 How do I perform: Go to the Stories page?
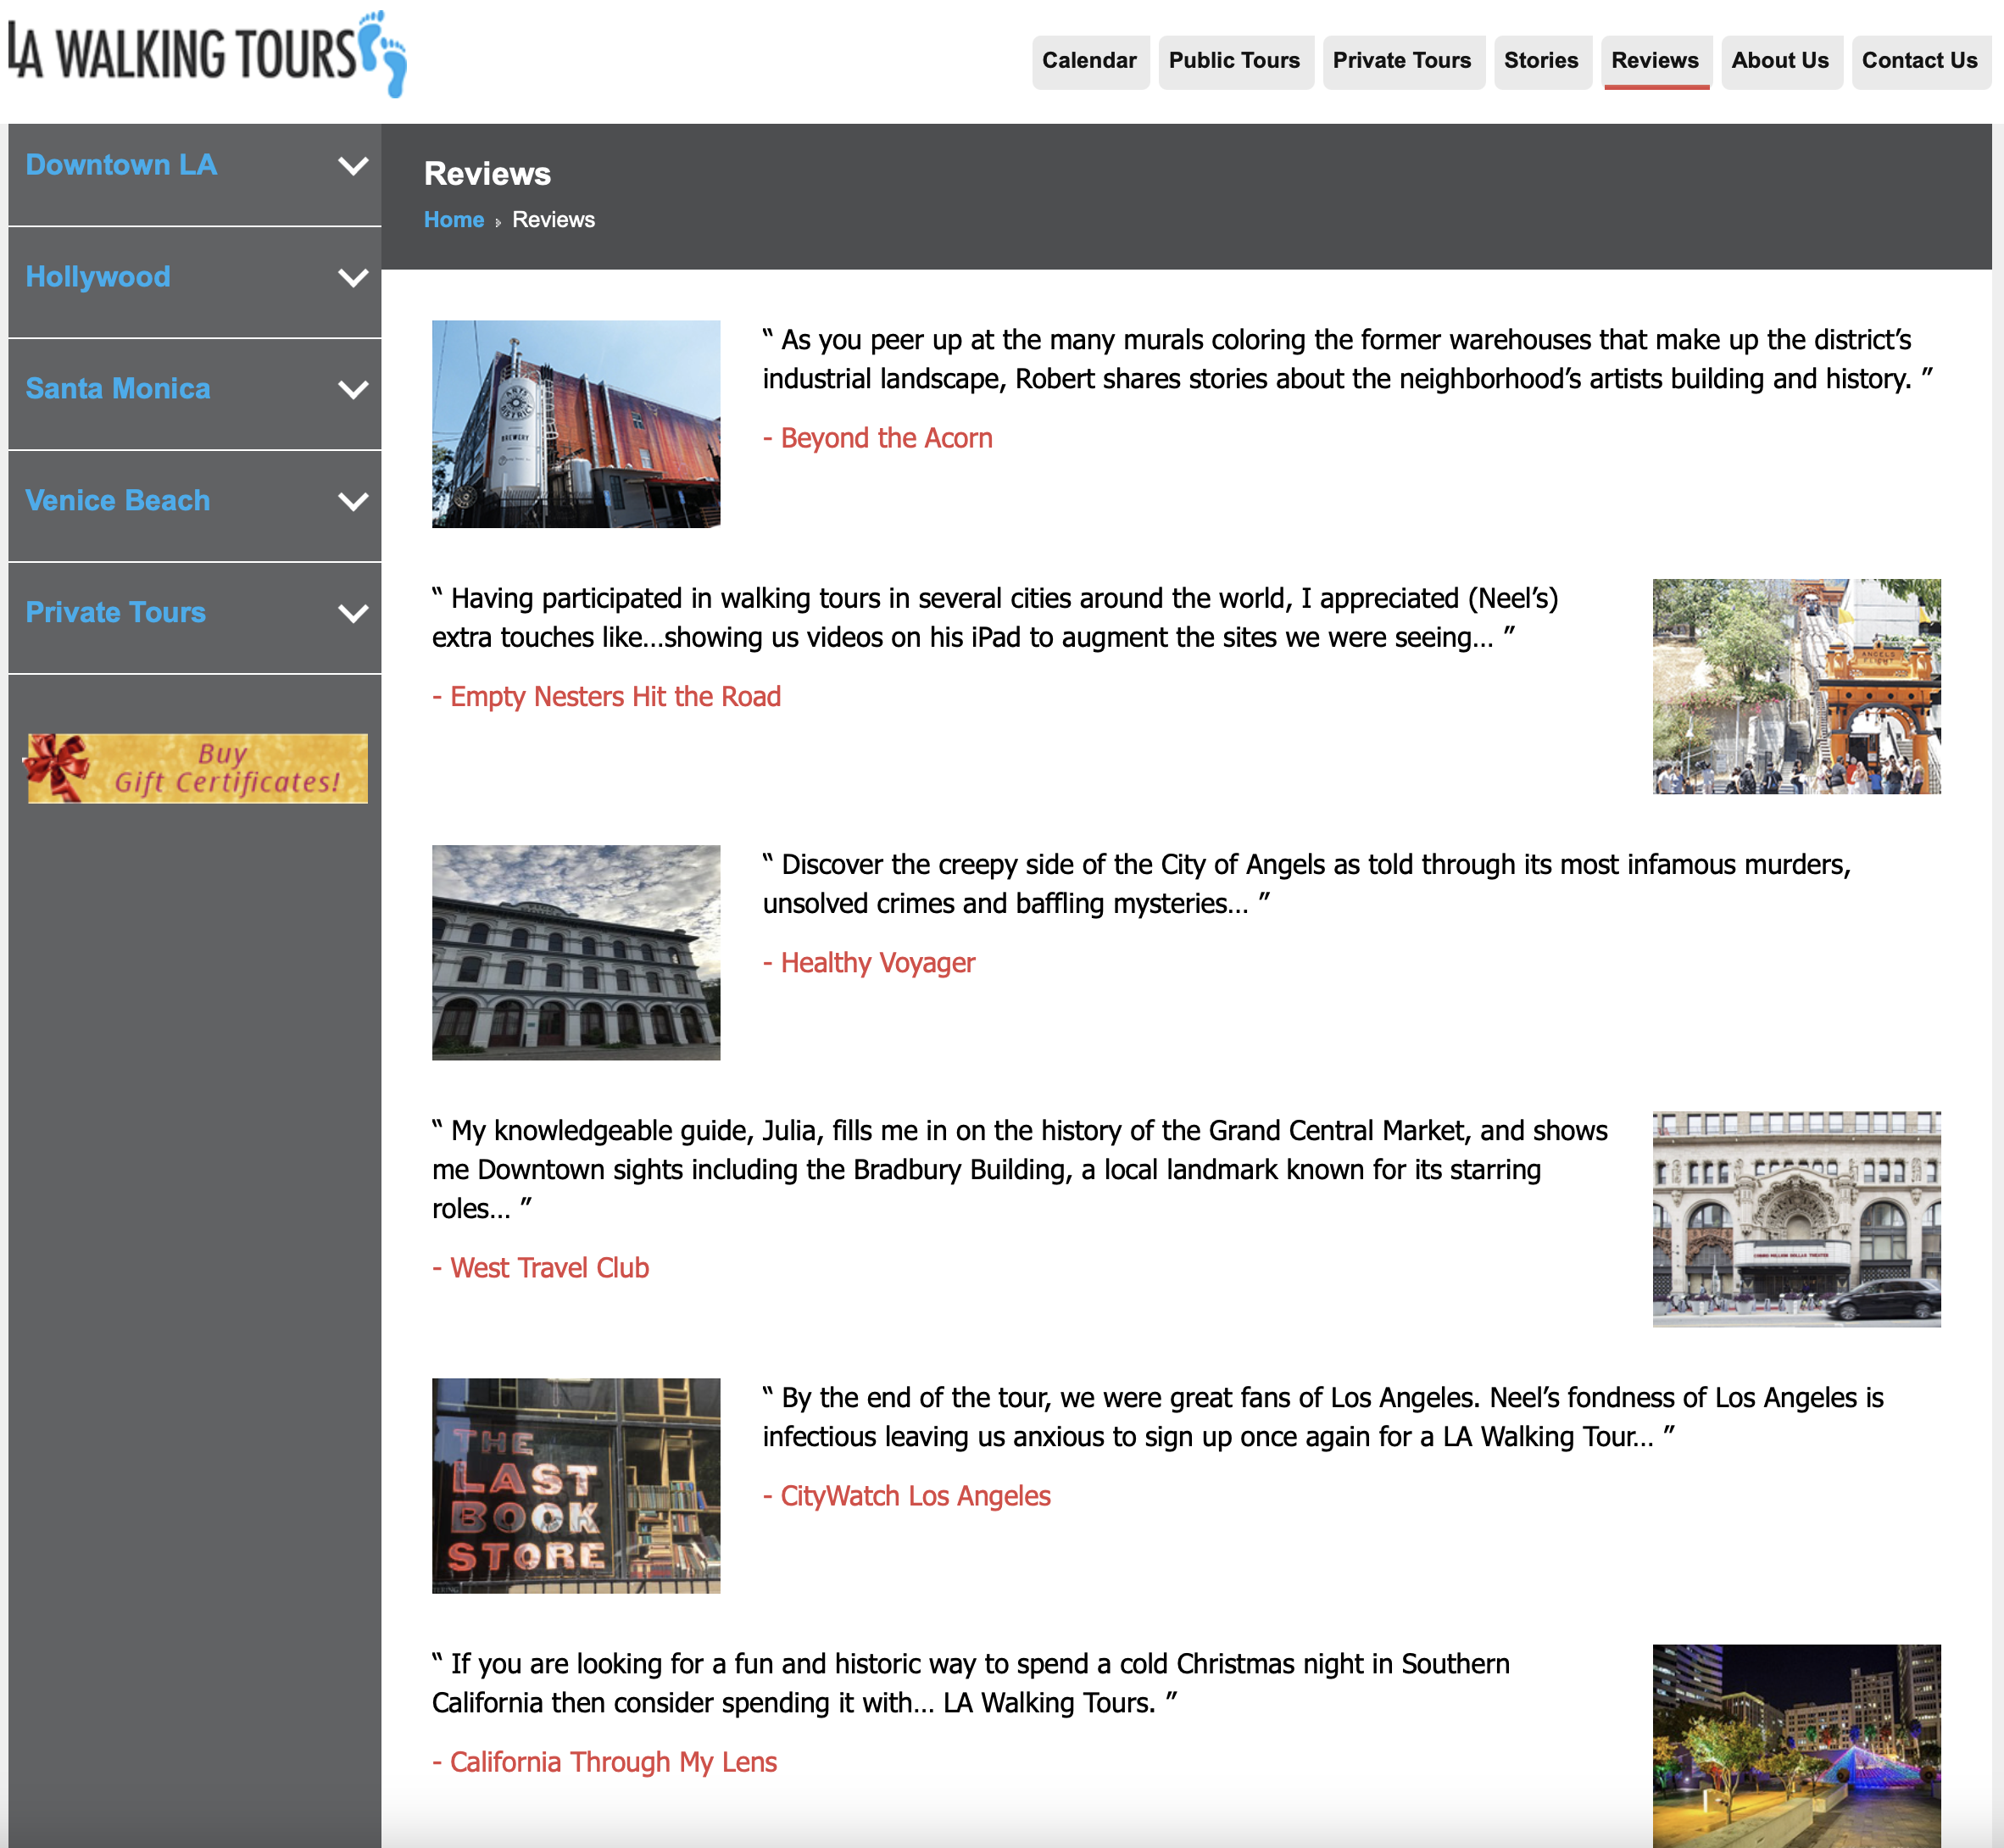click(x=1541, y=61)
